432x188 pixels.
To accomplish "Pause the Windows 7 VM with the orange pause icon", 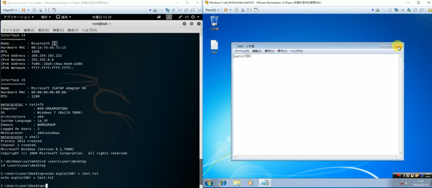I will click(226, 10).
